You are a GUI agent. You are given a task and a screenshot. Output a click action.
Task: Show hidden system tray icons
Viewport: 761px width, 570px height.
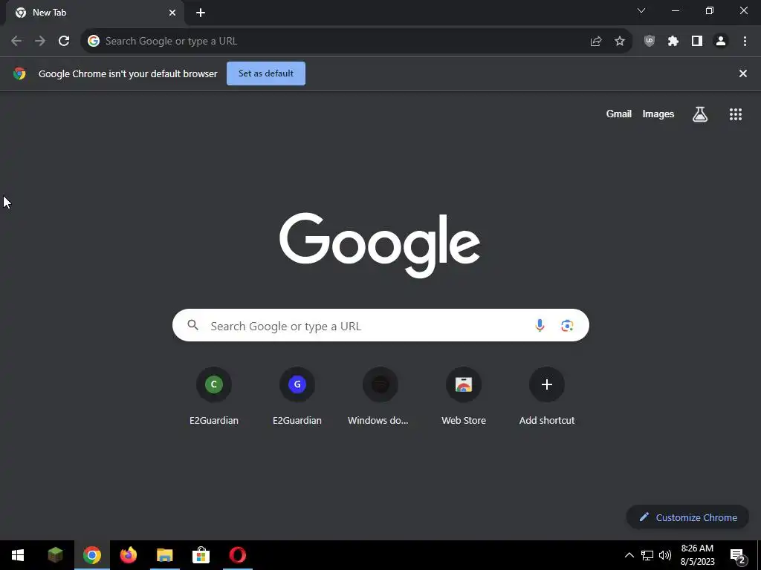click(x=629, y=555)
